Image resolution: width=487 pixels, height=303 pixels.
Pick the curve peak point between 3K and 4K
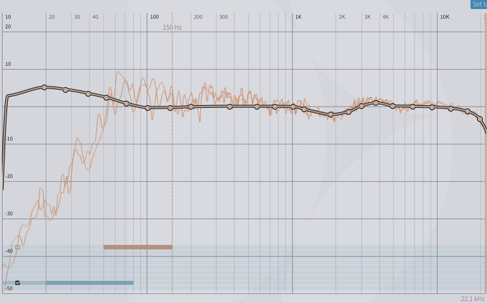[376, 103]
